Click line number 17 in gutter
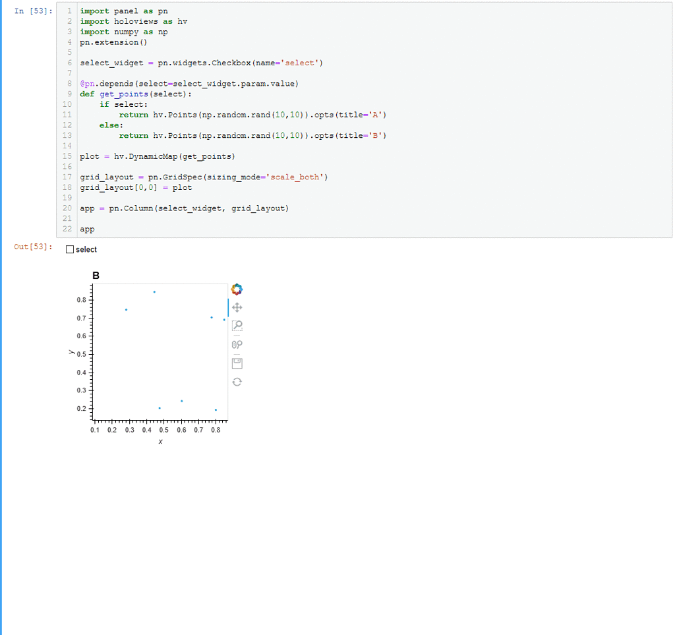This screenshot has width=675, height=635. tap(67, 177)
